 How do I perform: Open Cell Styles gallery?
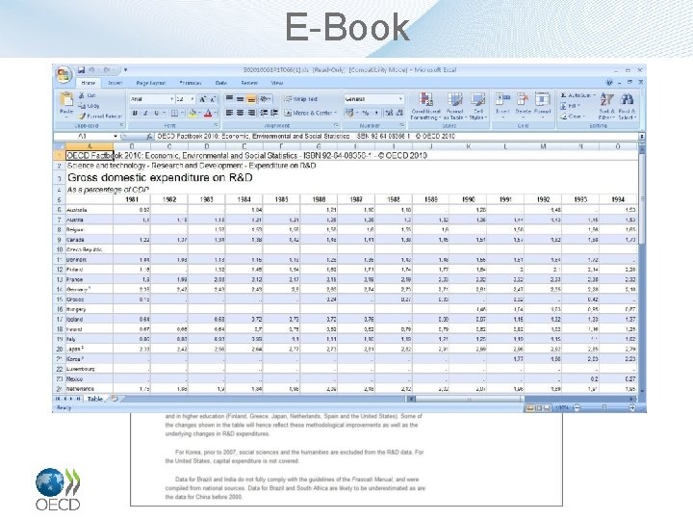(x=477, y=106)
